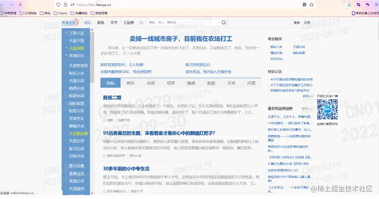Open the Hzero bookmark folder
Screen dimensions: 379x199
click(x=60, y=13)
